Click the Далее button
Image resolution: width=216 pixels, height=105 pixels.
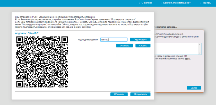(194, 88)
